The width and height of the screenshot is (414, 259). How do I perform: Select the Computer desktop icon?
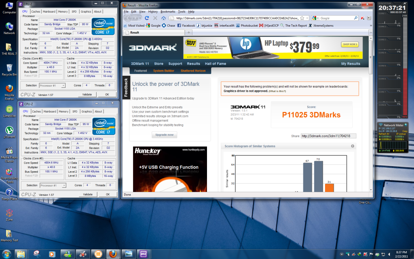pyautogui.click(x=9, y=8)
